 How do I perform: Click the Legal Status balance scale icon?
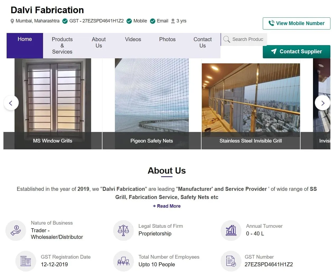click(123, 230)
